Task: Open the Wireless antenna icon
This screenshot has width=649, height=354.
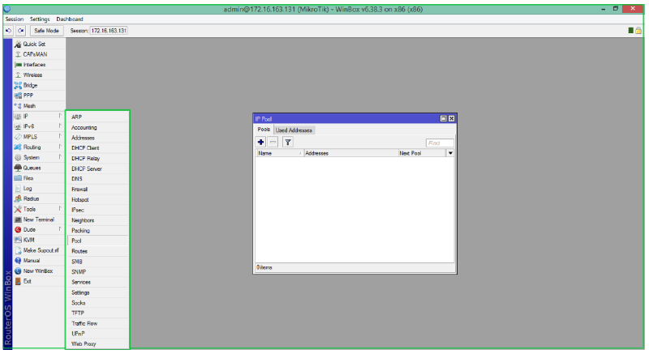Action: 18,75
